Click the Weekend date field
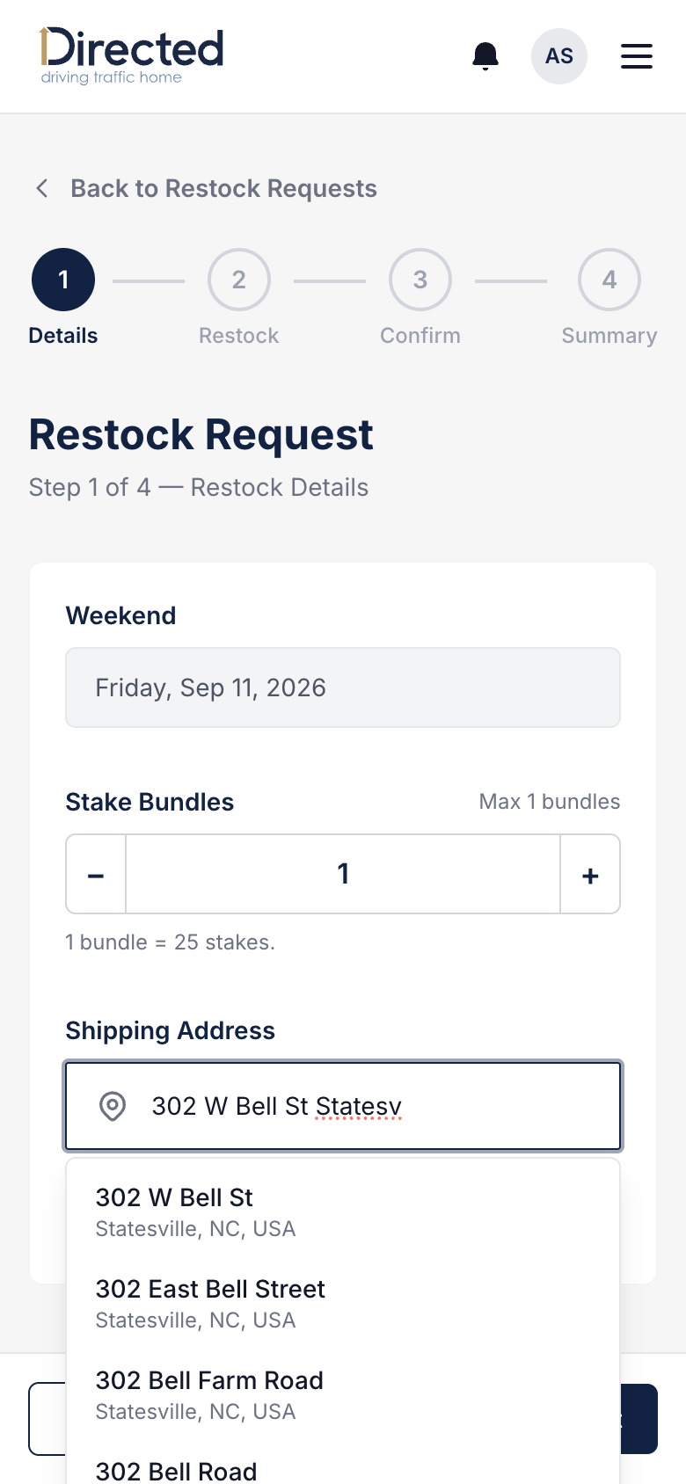Screen dimensions: 686x1484 [x=343, y=687]
